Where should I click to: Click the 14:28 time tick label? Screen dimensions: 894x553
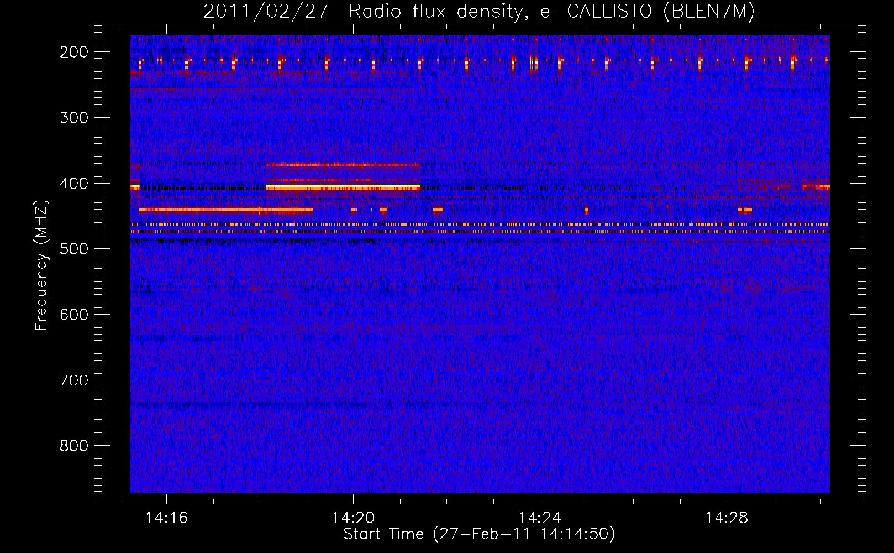click(727, 518)
